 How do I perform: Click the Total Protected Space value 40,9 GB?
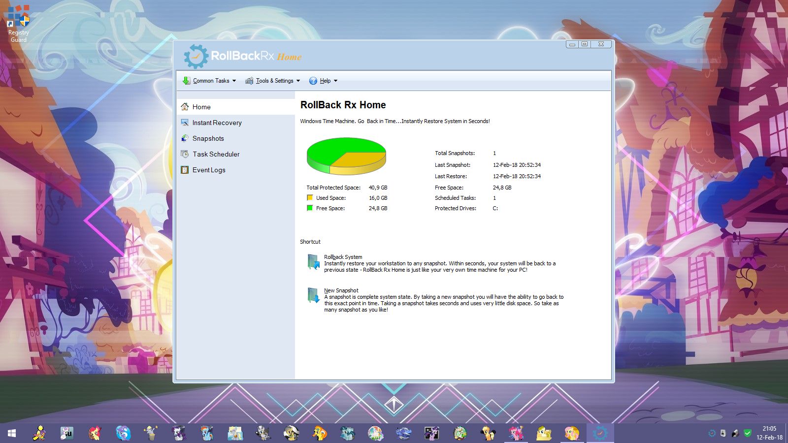pos(378,188)
